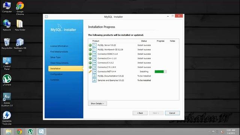Select the uTorrent desktop icon
The width and height of the screenshot is (240, 135).
click(7, 80)
